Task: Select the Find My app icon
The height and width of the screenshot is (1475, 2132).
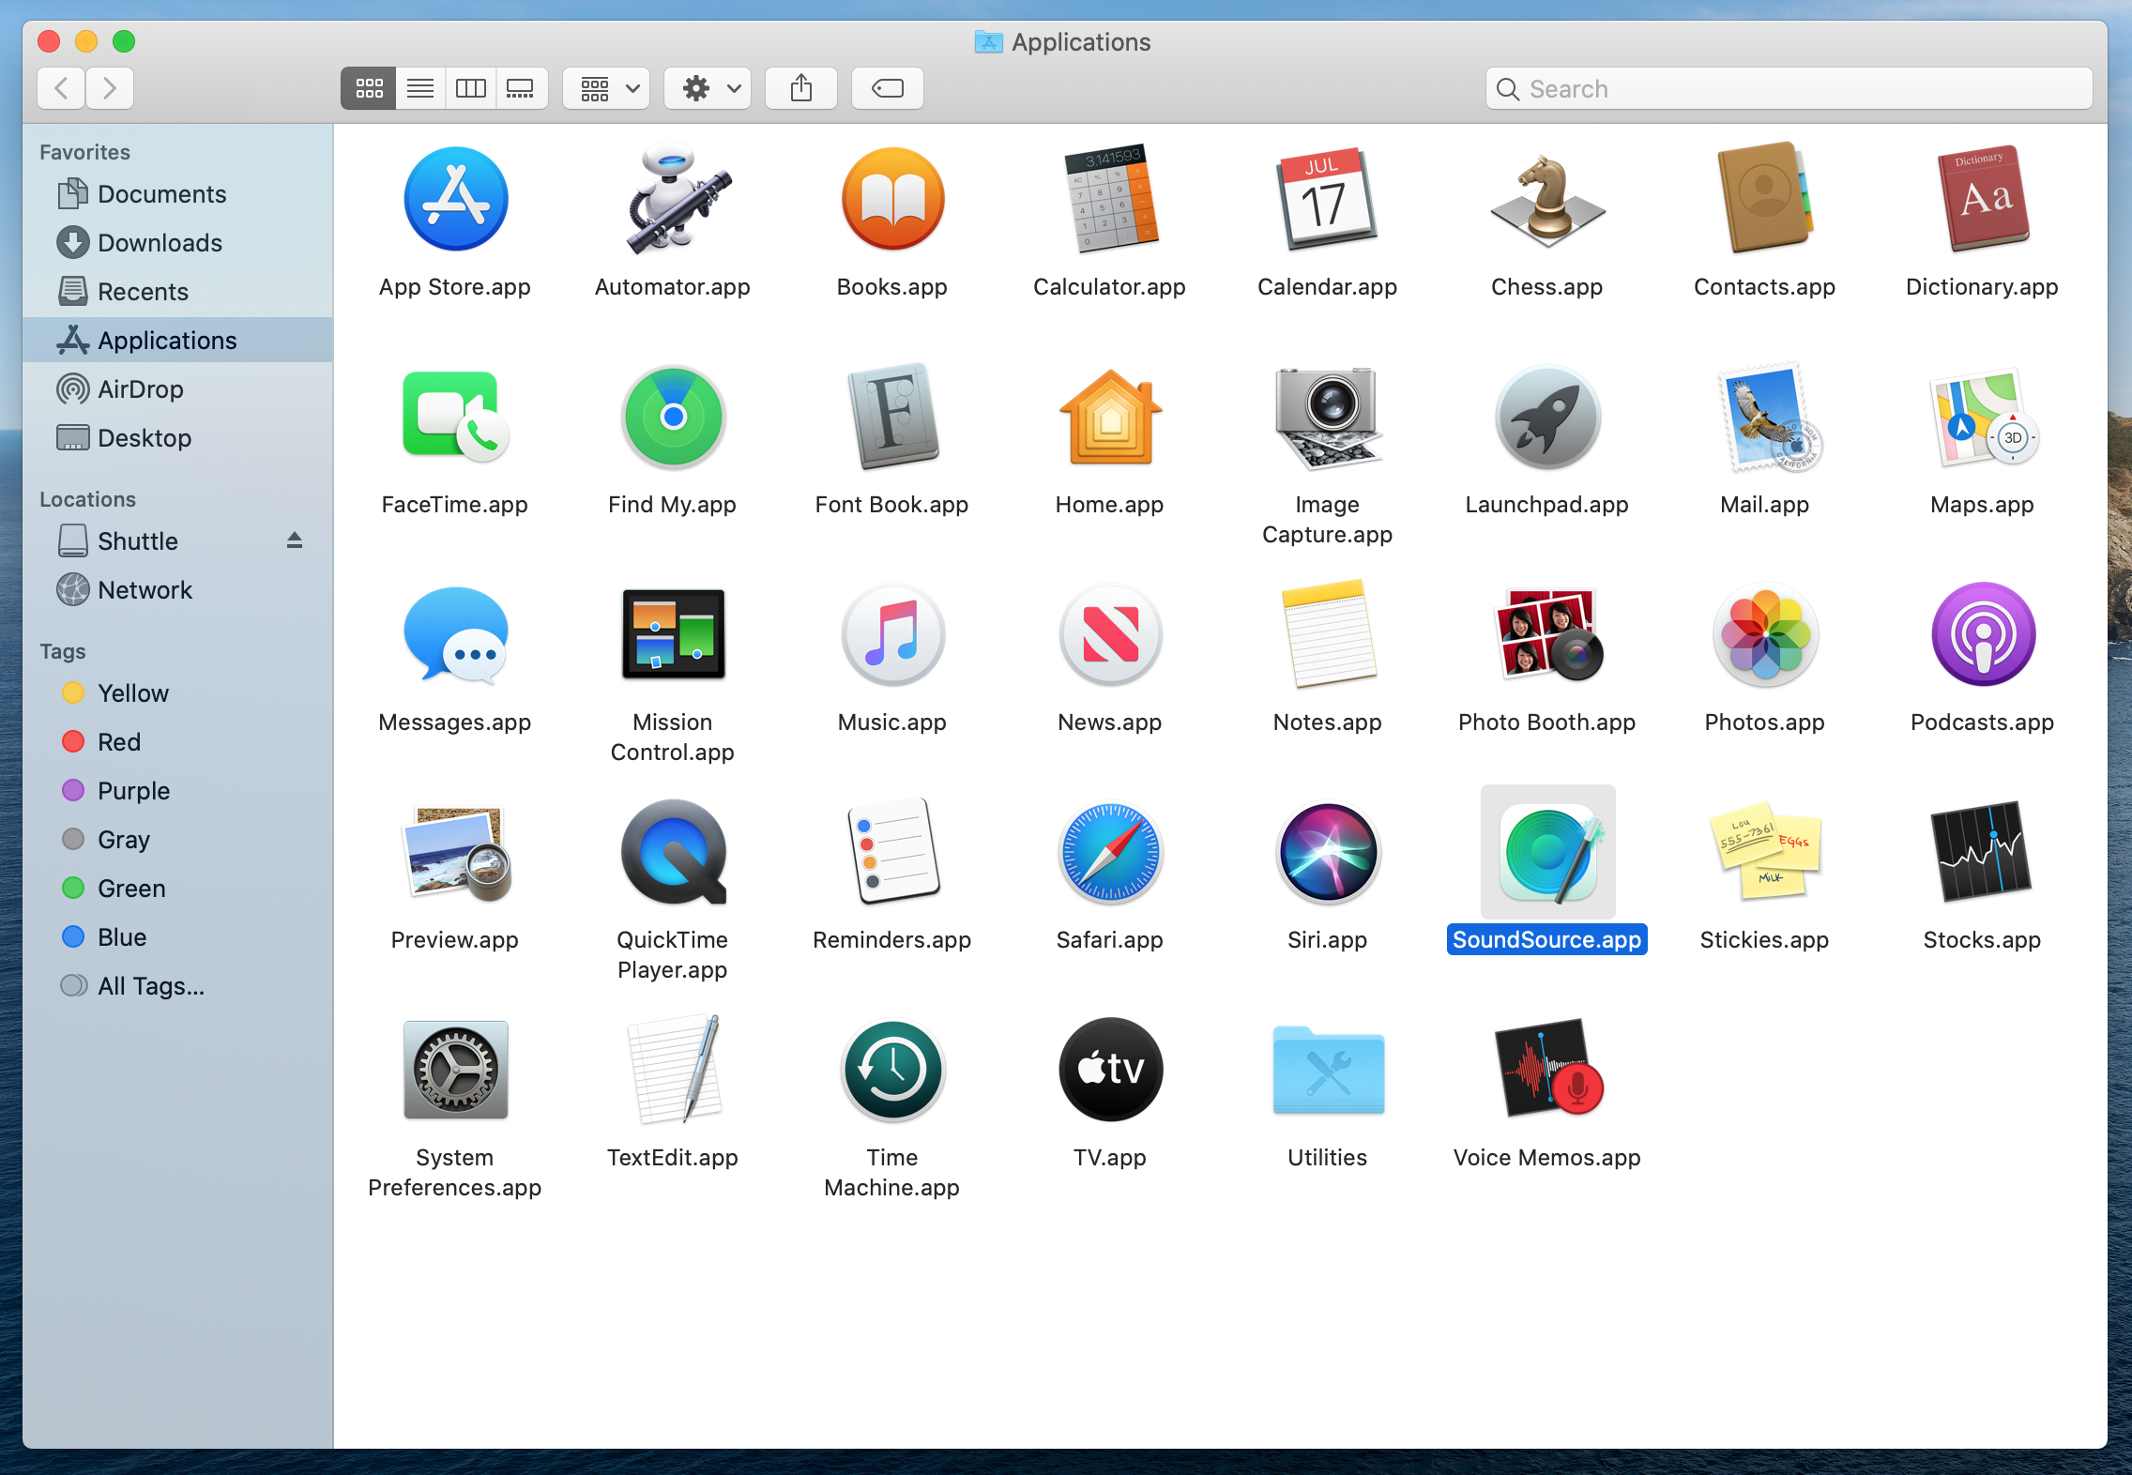Action: pos(673,417)
